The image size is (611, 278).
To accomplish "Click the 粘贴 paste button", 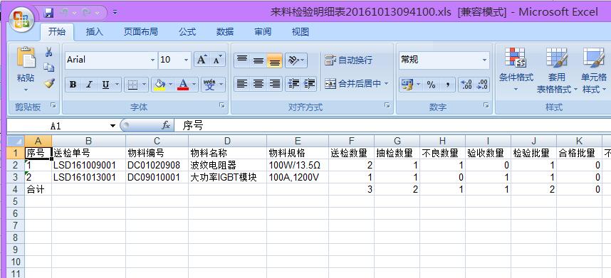I will pyautogui.click(x=26, y=69).
